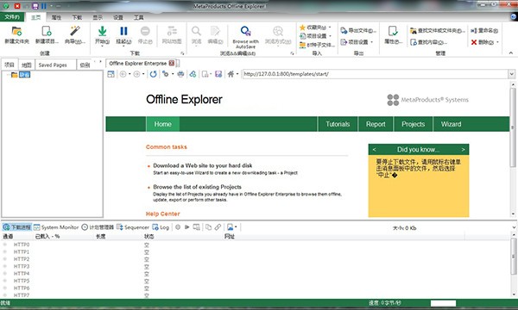Image resolution: width=518 pixels, height=310 pixels.
Task: Click the home icon in browser toolbar
Action: coord(231,74)
